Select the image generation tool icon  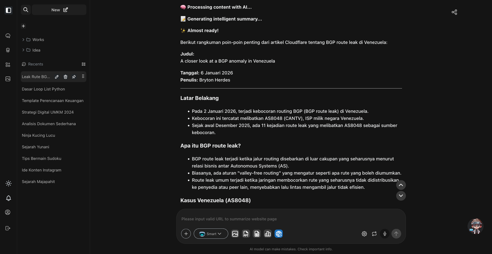pos(235,234)
